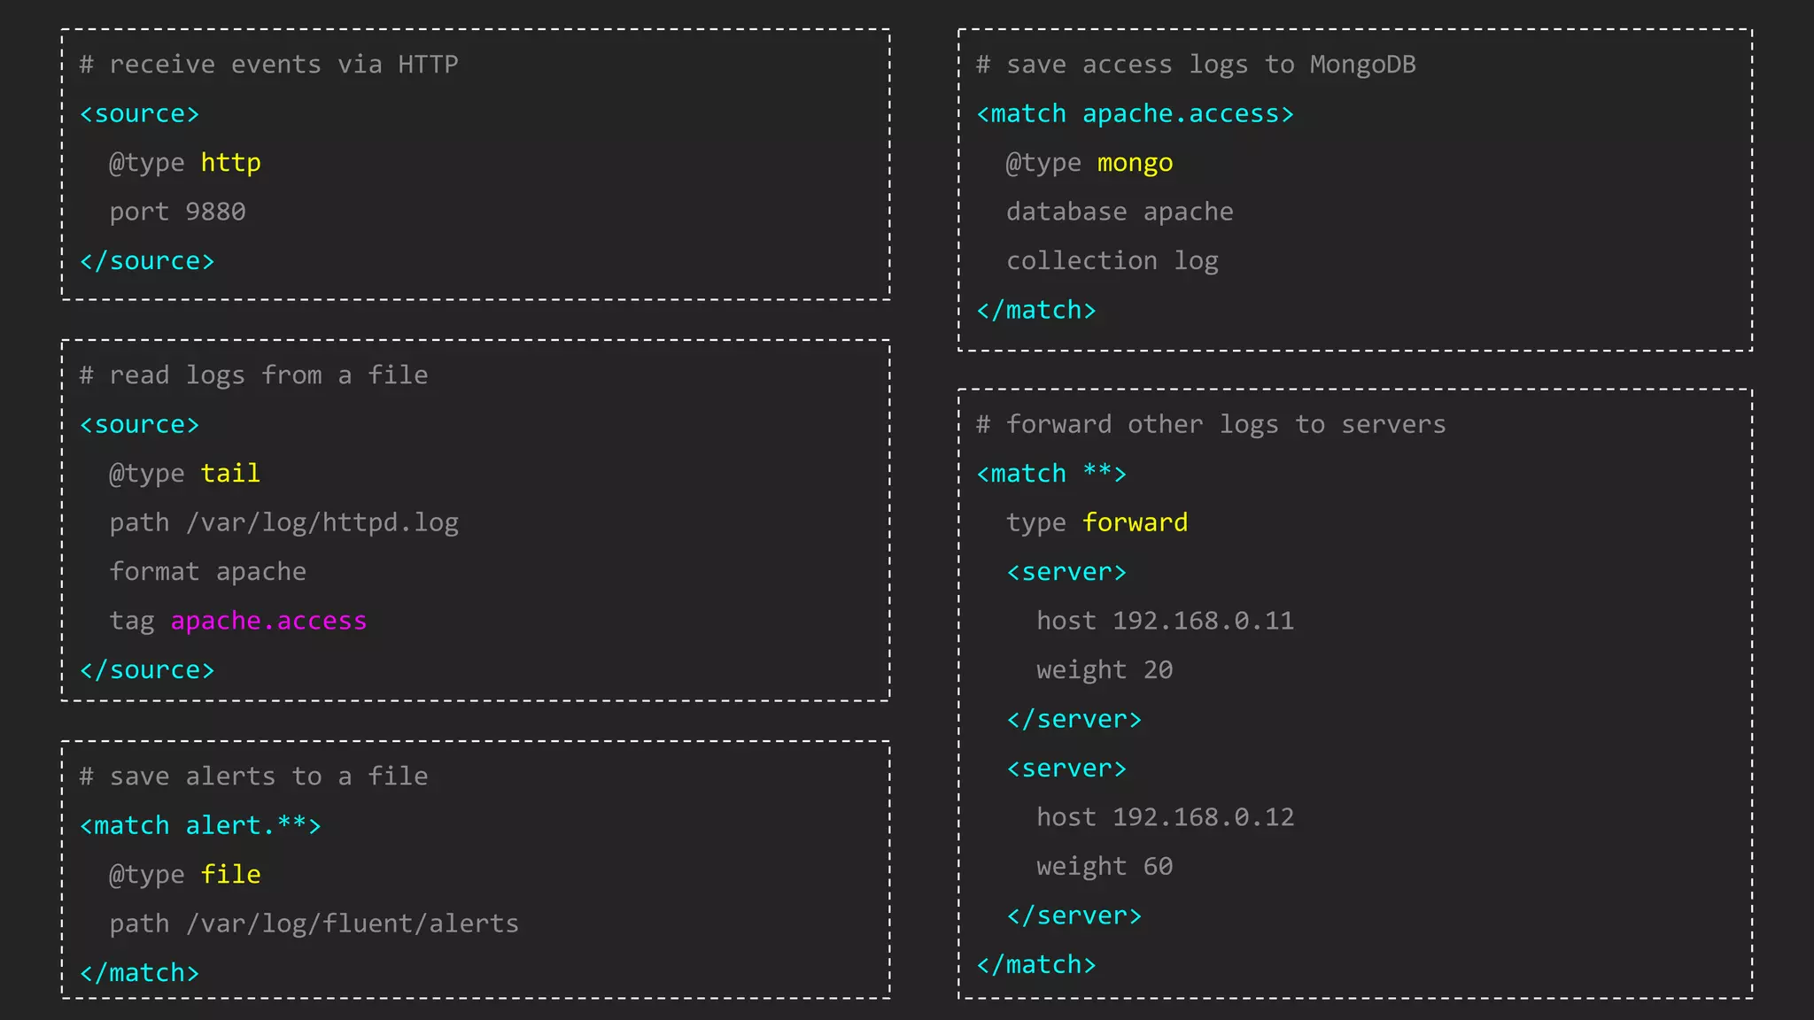This screenshot has height=1020, width=1814.
Task: Click the '</match>' closing tag after the alerts path
Action: tap(139, 973)
